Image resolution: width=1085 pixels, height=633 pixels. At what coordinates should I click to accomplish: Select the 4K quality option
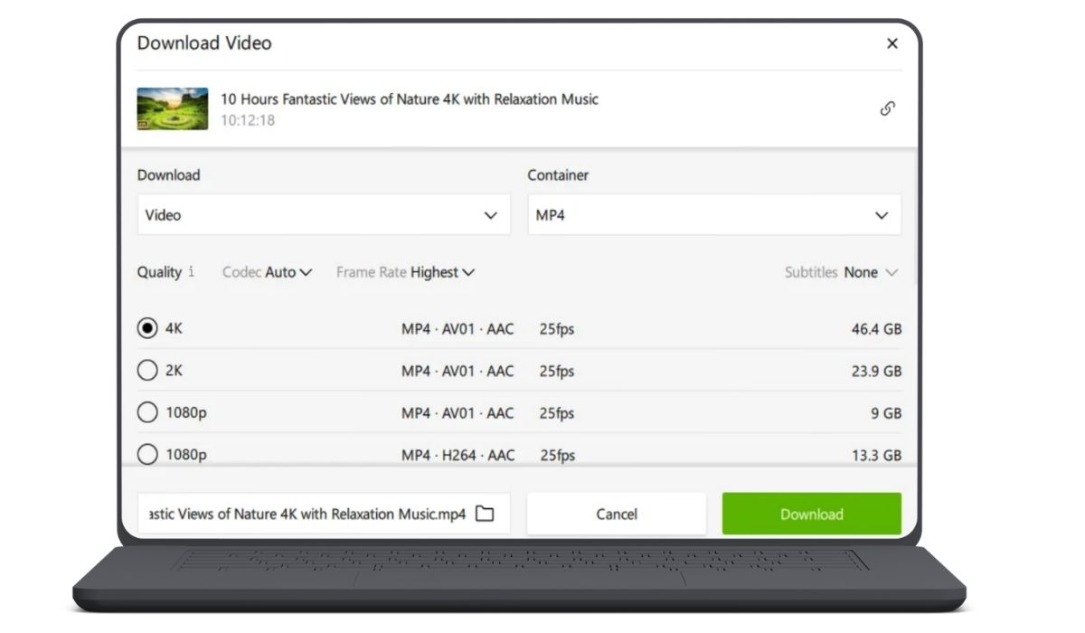147,328
